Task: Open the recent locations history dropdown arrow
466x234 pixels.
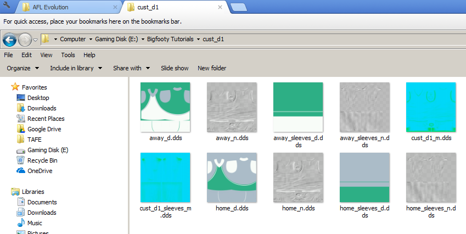Action: (x=35, y=40)
